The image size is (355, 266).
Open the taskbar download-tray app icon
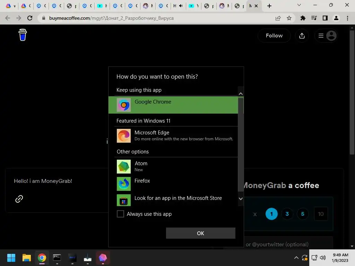tap(87, 258)
